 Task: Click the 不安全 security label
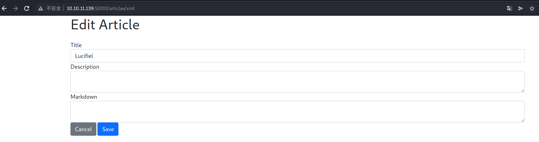coord(54,8)
